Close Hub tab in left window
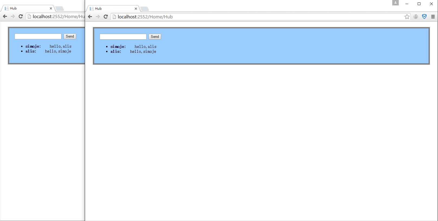Screen dimensions: 438x221 click(x=51, y=8)
